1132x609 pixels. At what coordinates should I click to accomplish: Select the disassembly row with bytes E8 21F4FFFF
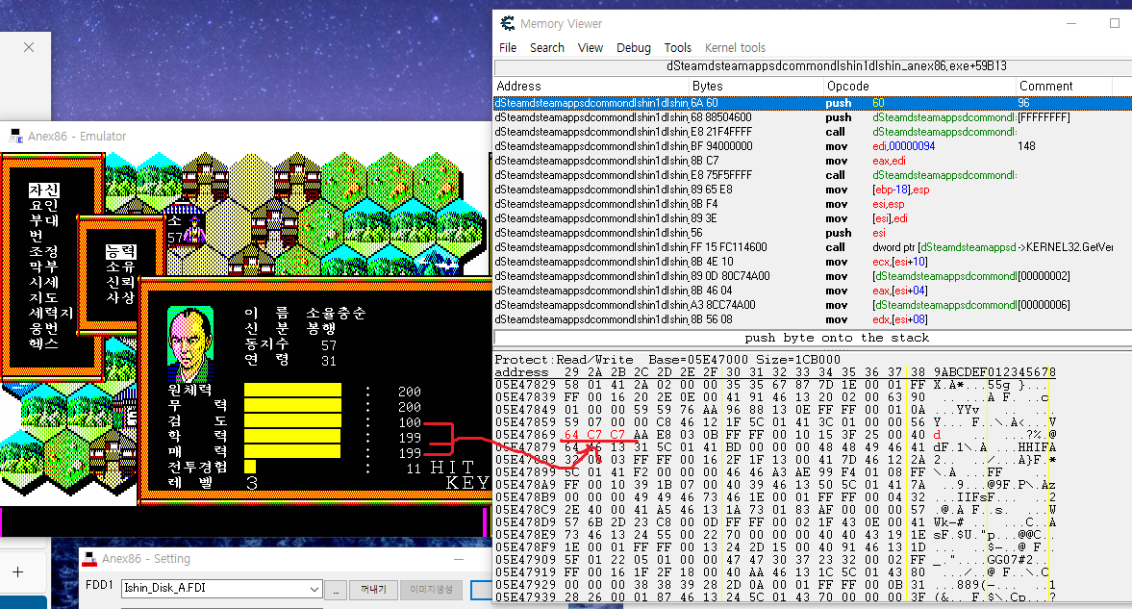813,132
